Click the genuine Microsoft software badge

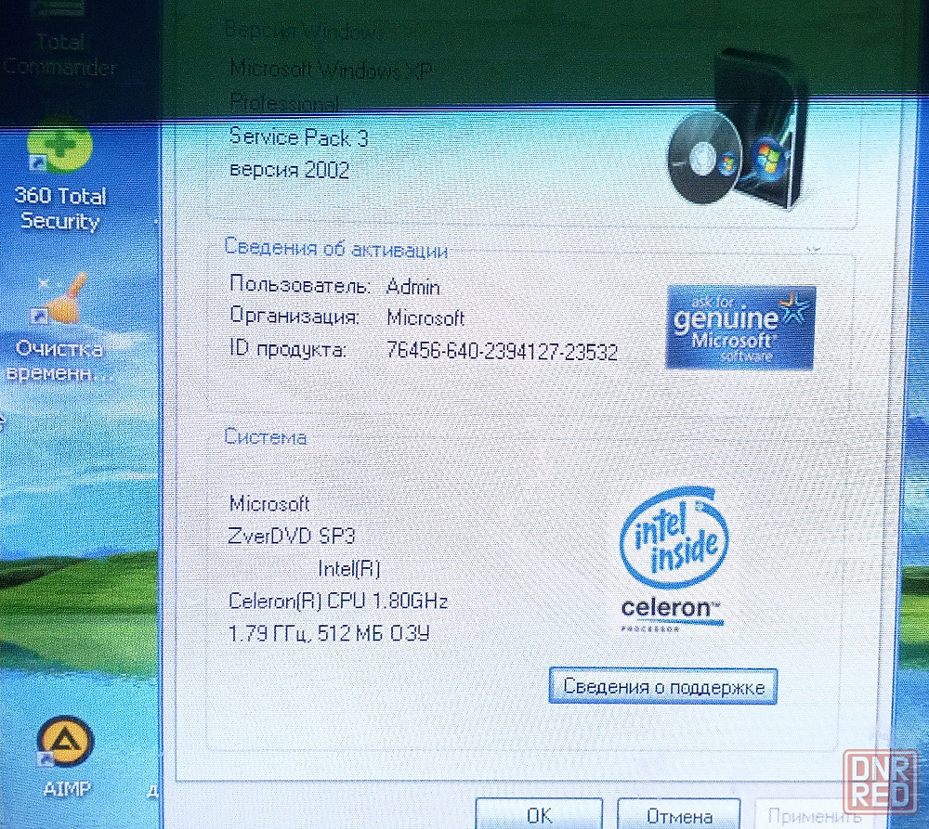click(x=740, y=328)
